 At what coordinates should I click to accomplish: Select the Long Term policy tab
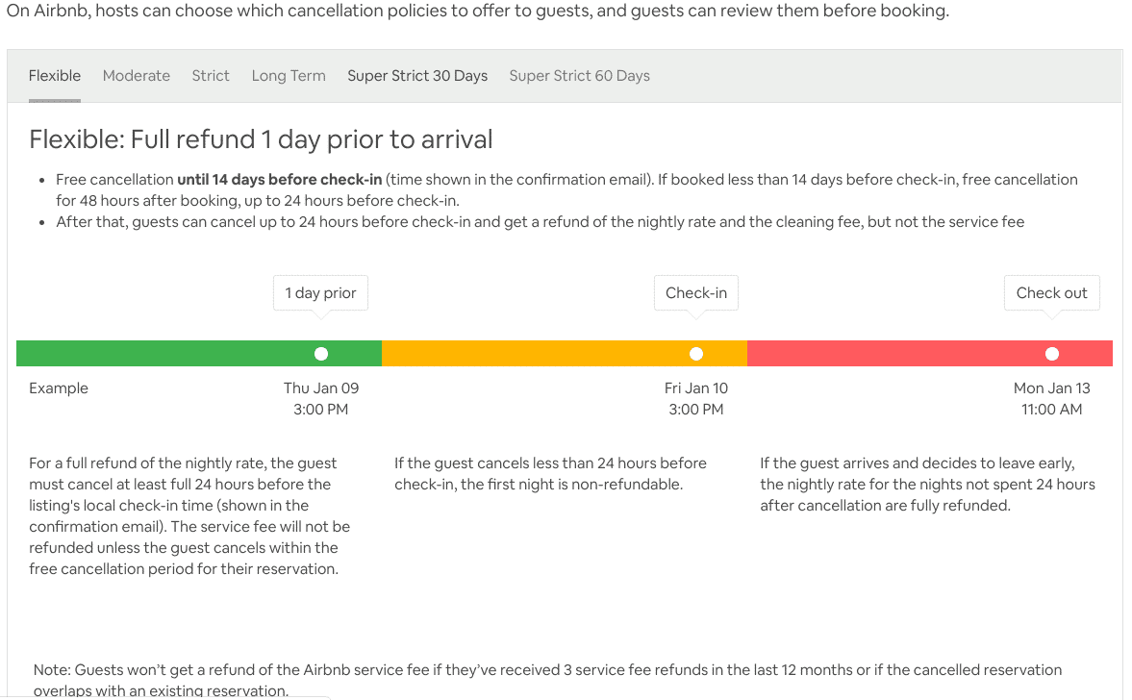(x=288, y=75)
